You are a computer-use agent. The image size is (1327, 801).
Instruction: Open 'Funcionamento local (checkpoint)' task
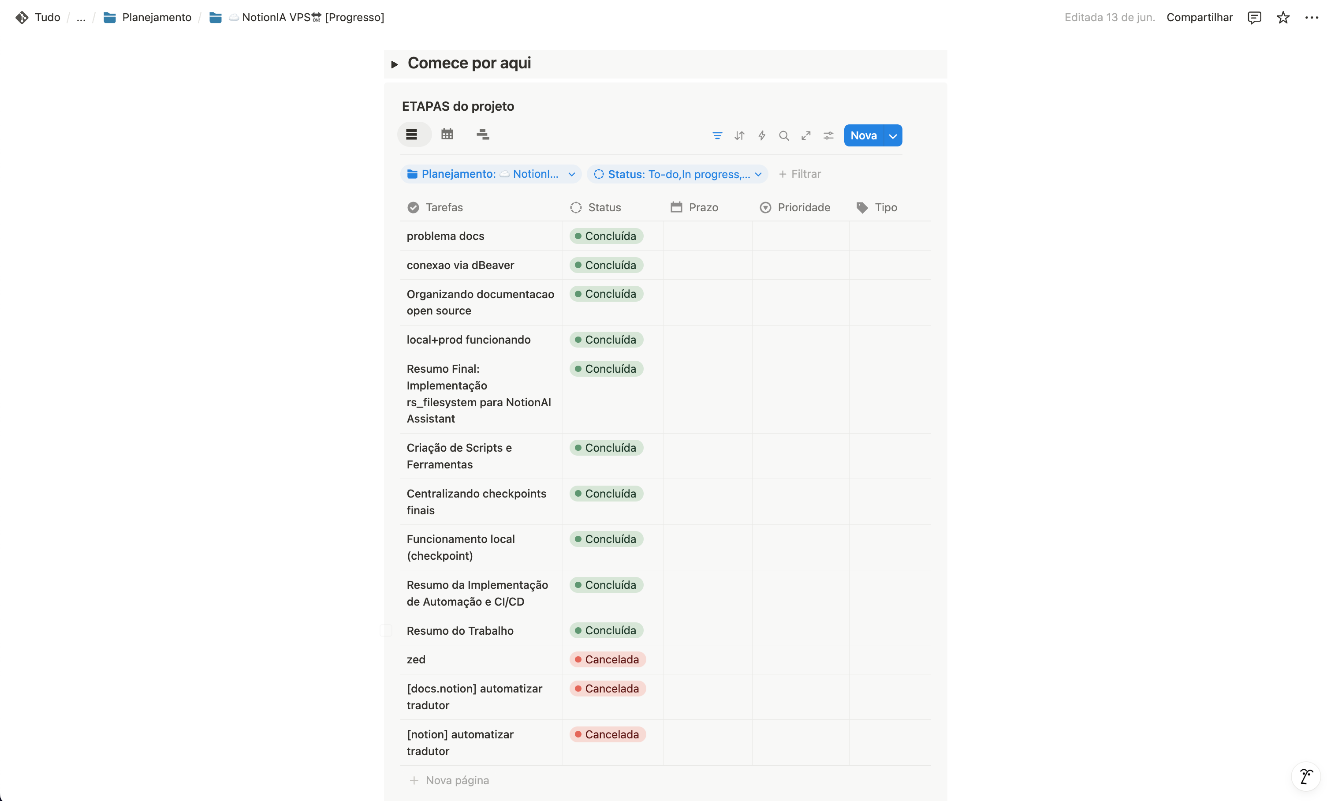point(460,547)
